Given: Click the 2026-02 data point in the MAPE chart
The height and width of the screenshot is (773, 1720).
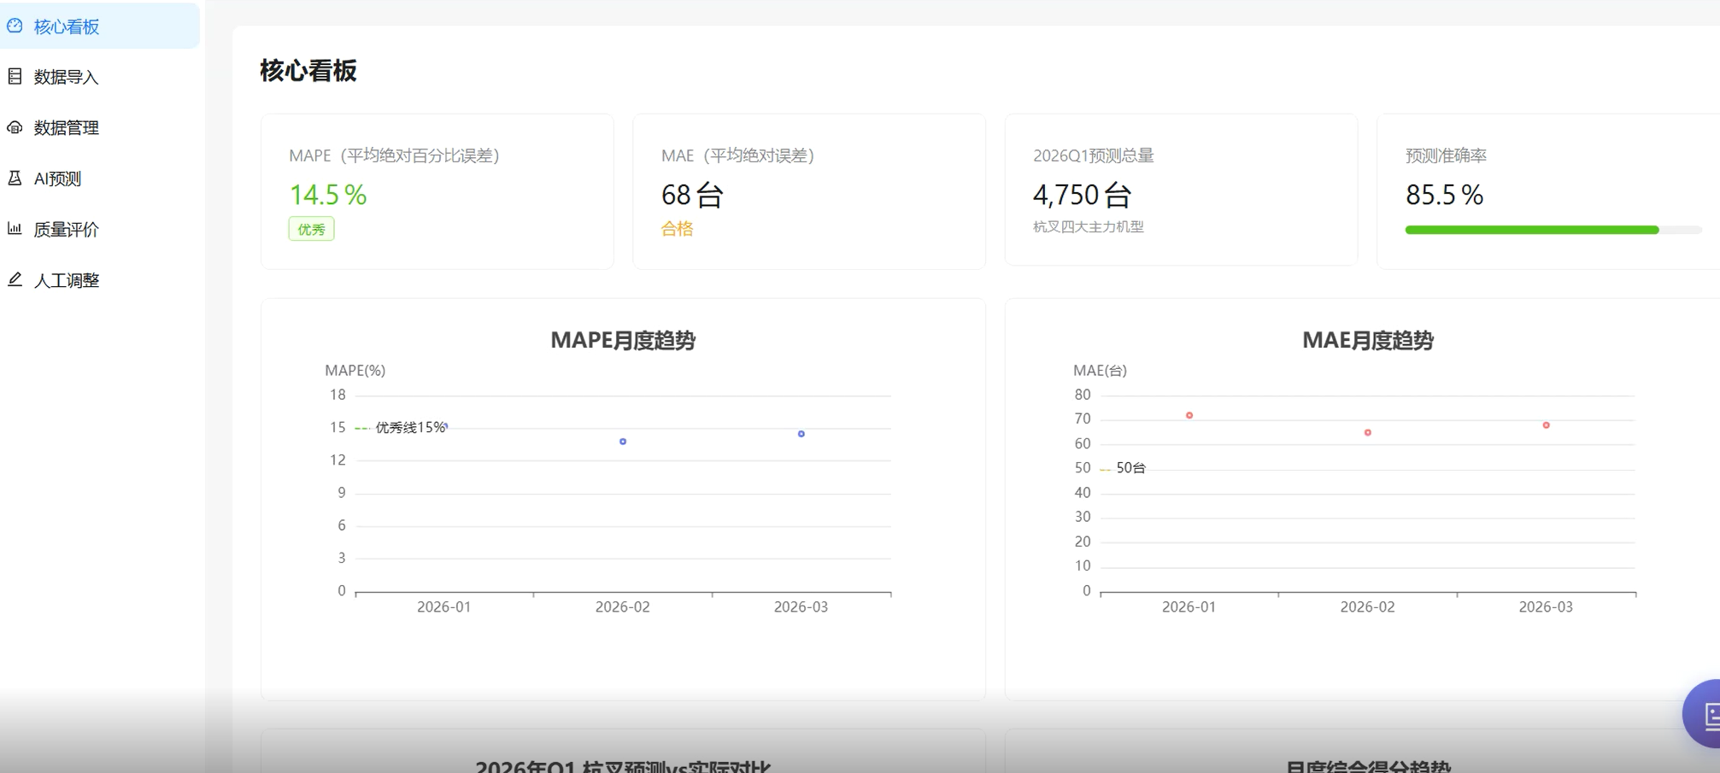Looking at the screenshot, I should tap(623, 442).
